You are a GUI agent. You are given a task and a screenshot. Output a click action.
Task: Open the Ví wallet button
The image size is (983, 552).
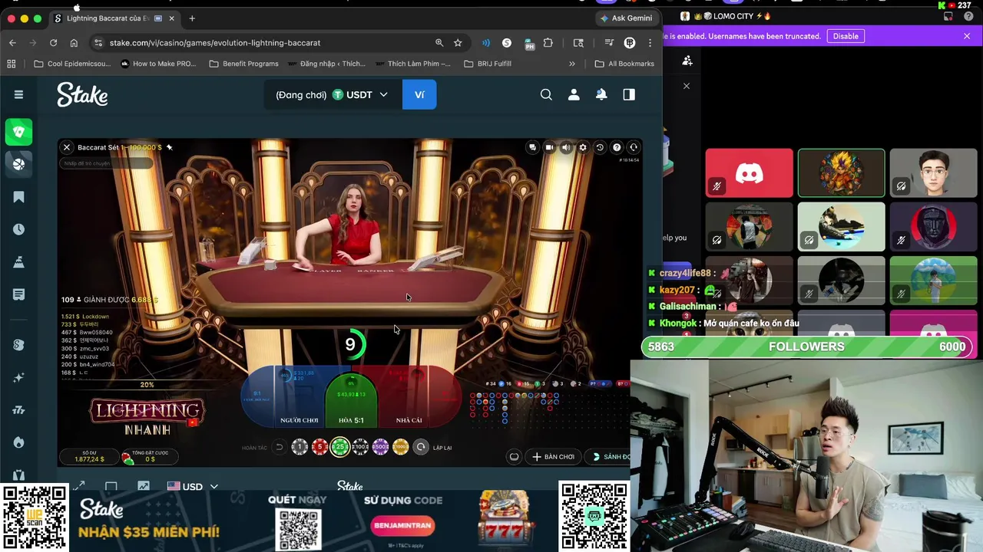tap(419, 95)
